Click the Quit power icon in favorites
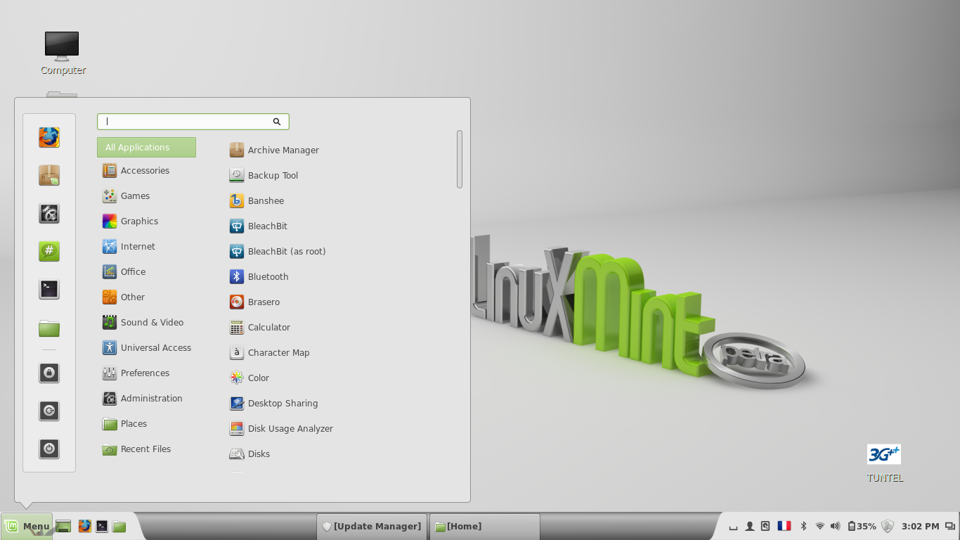Screen dimensions: 960x540 (49, 449)
